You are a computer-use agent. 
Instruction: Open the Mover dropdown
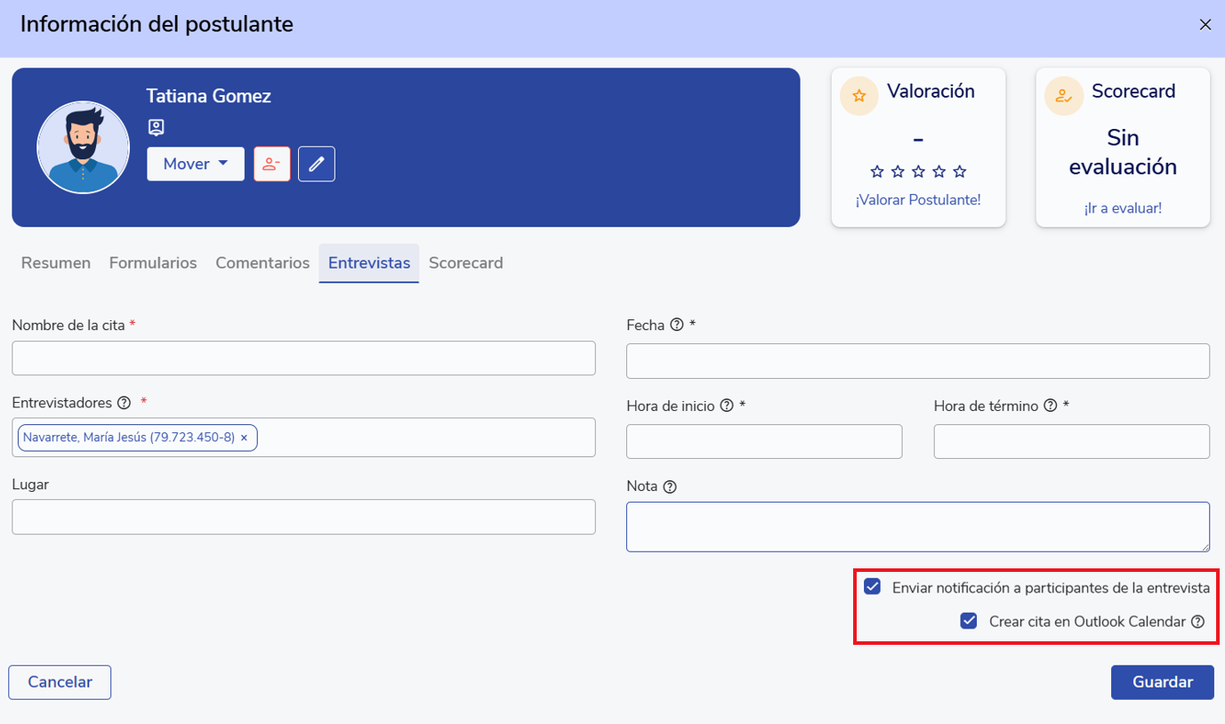tap(196, 164)
